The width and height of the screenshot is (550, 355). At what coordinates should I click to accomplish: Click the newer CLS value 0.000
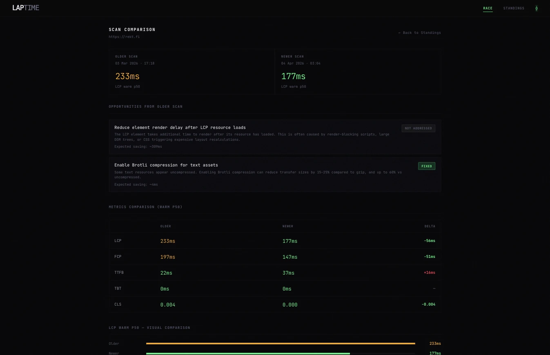coord(290,305)
